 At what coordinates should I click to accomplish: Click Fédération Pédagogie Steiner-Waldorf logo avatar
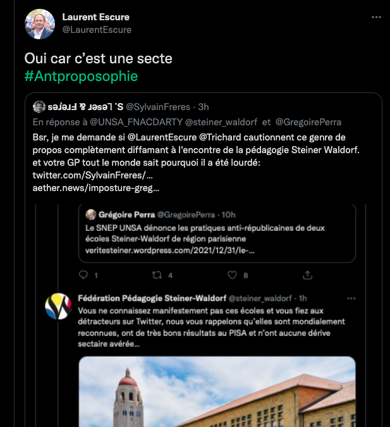58,307
